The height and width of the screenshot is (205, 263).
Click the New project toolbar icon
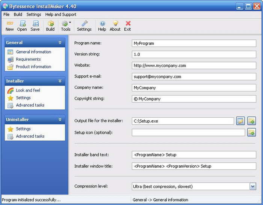(x=10, y=24)
